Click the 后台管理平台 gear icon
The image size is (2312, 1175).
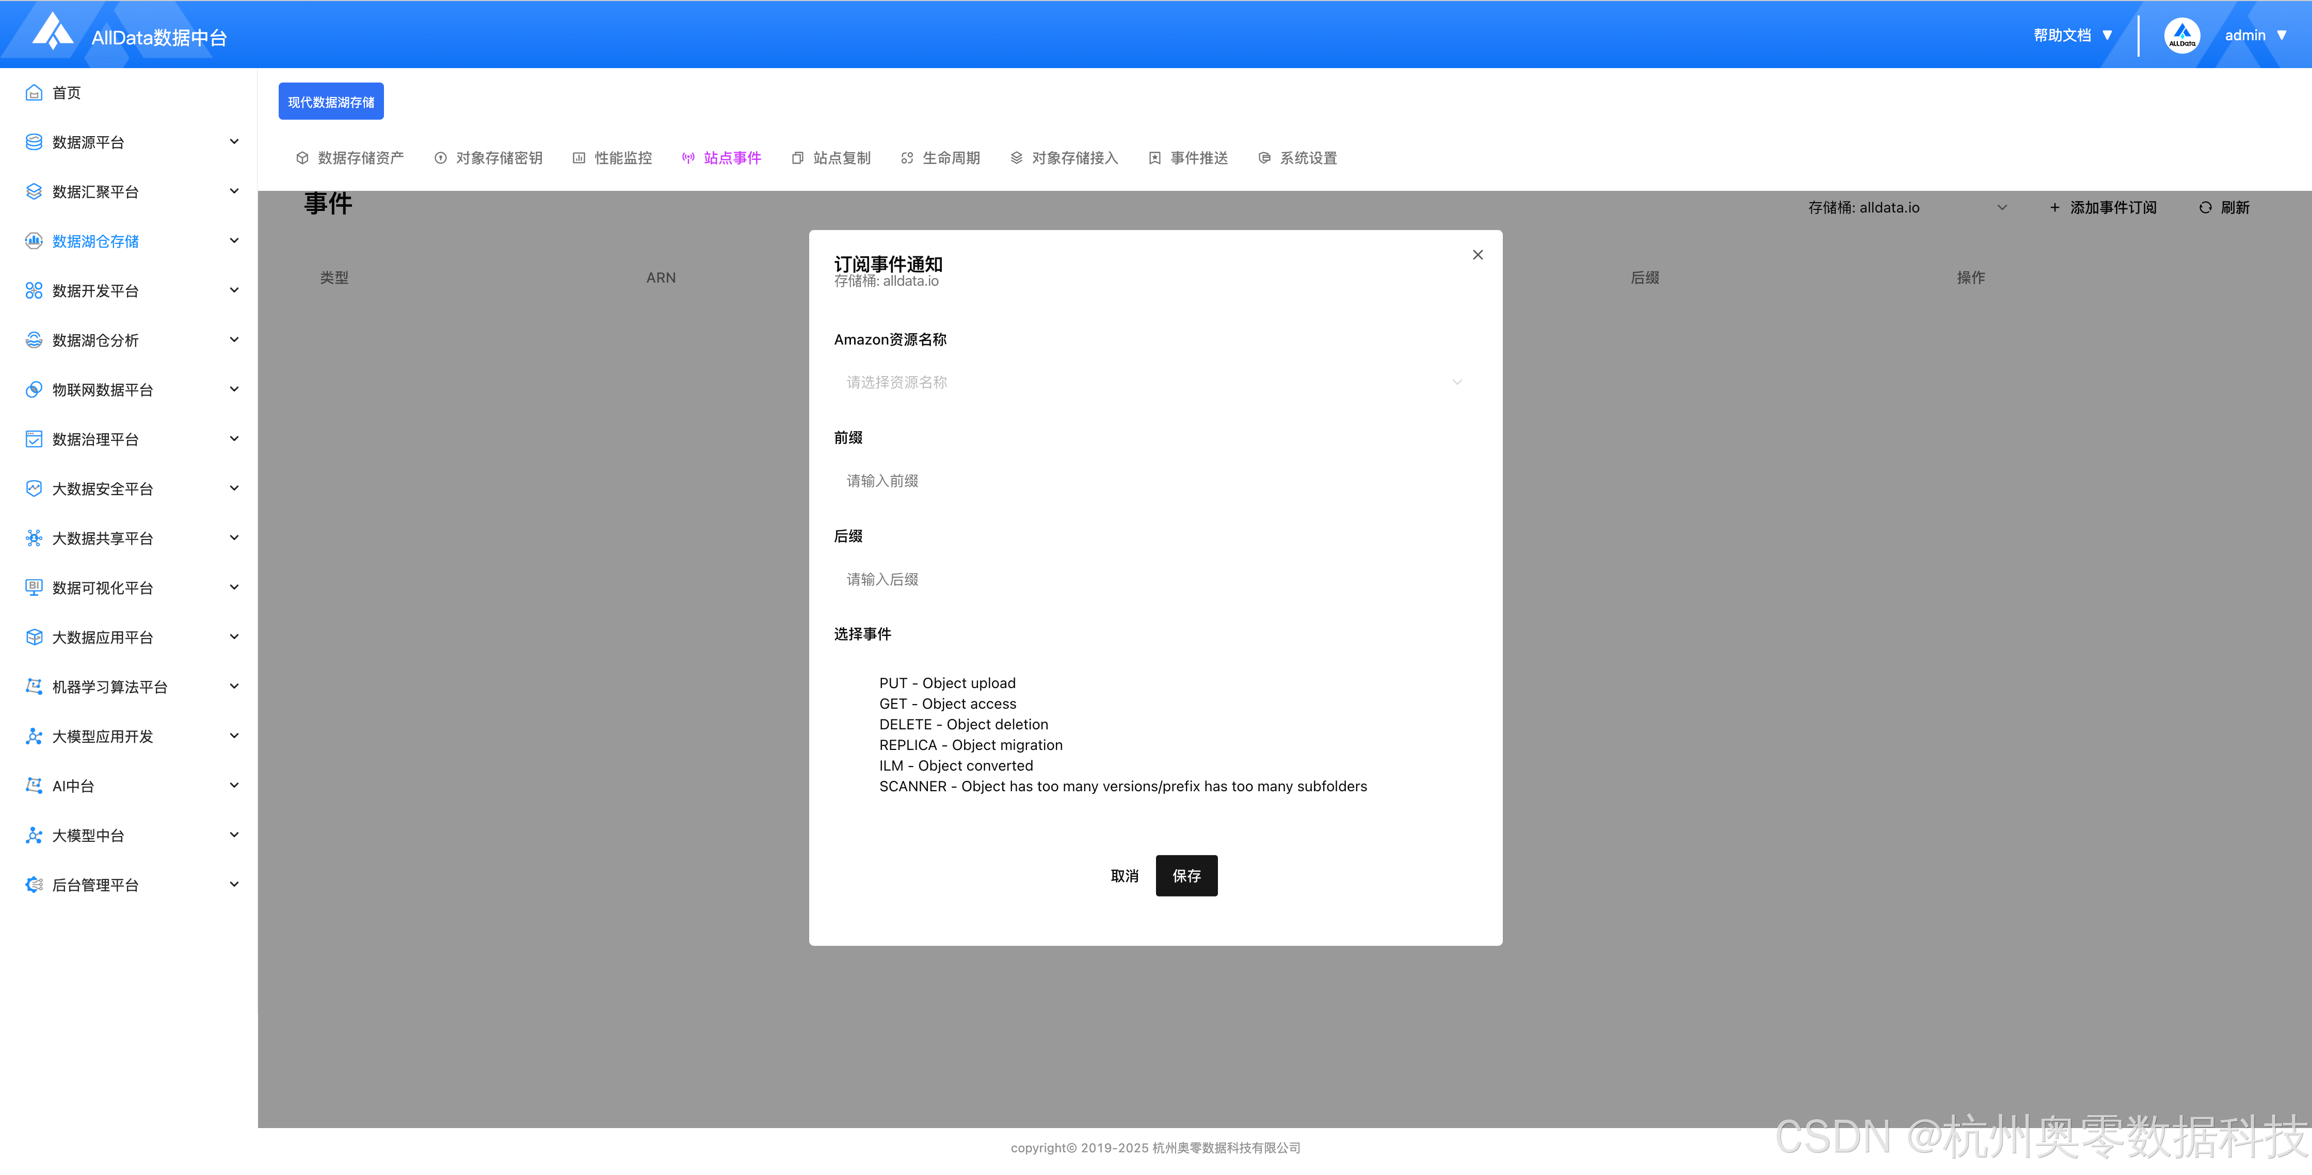(34, 885)
